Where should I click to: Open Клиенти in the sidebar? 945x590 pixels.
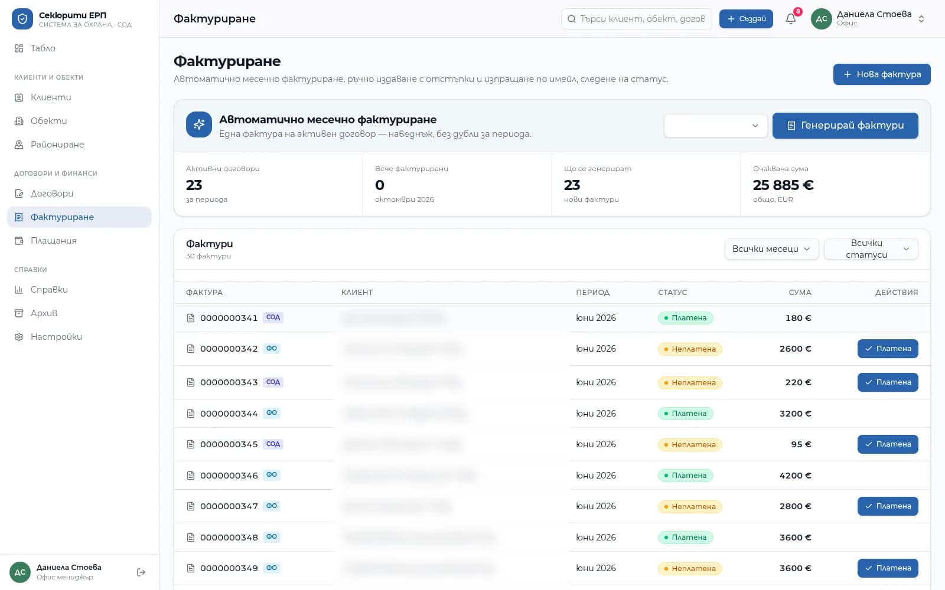point(79,97)
